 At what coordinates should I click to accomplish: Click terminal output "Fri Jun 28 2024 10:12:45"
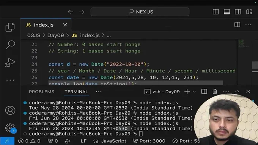click(111, 129)
